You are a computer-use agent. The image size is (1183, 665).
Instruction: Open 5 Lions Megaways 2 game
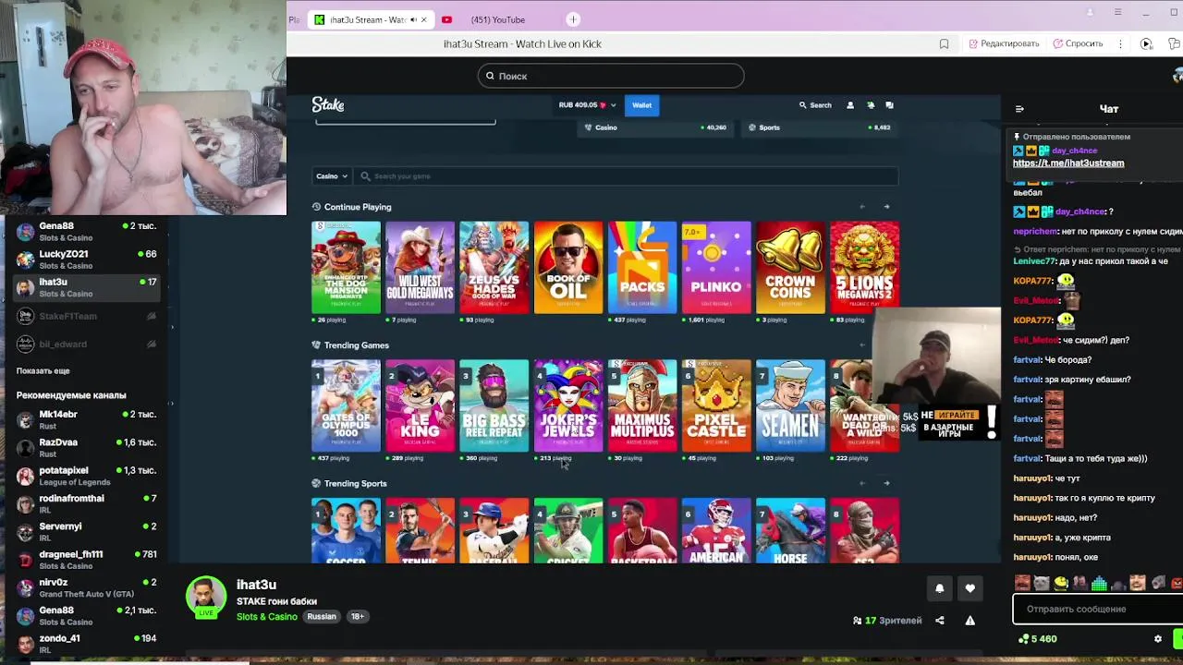coord(864,268)
